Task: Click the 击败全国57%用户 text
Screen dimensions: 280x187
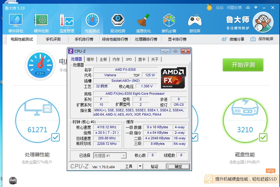Action: point(37,162)
